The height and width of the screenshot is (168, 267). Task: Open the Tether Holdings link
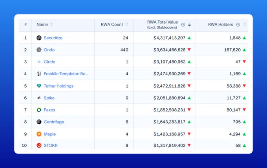[x=59, y=86]
